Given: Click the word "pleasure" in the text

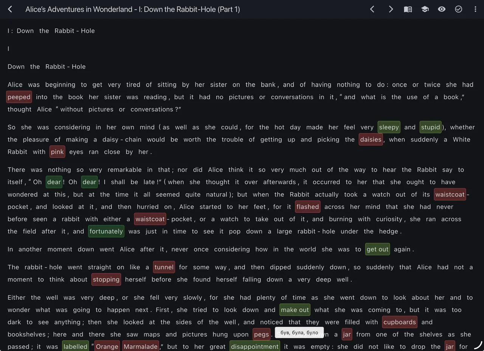Looking at the screenshot, I should pos(36,140).
